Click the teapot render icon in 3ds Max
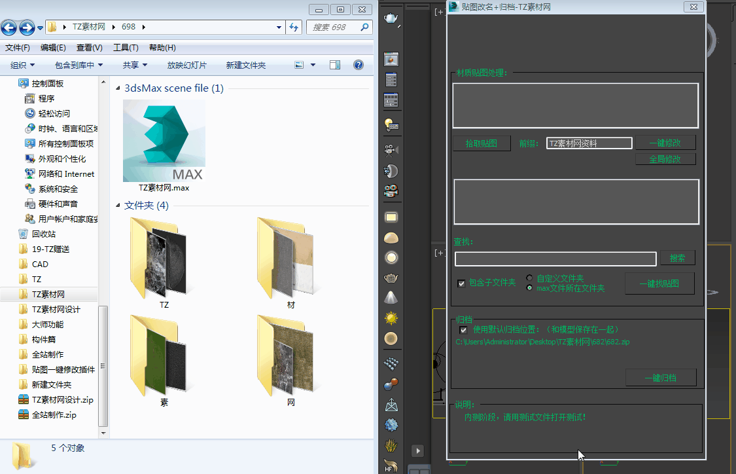Screen dimensions: 736x474 point(391,19)
